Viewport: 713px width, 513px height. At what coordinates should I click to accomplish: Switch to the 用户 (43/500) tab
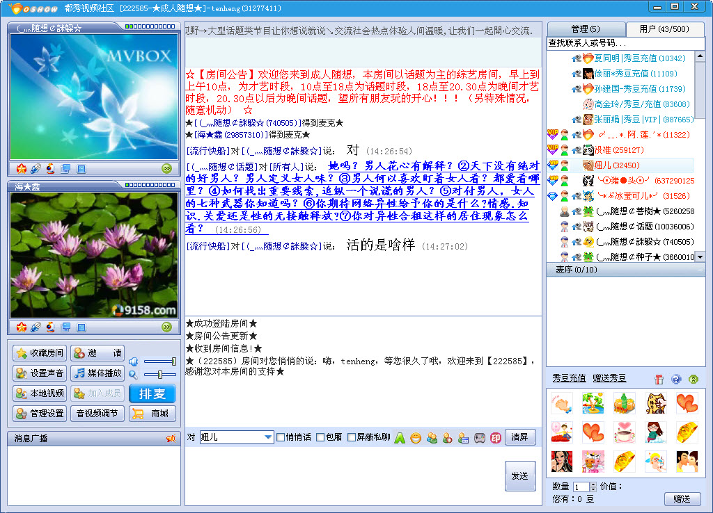coord(664,29)
